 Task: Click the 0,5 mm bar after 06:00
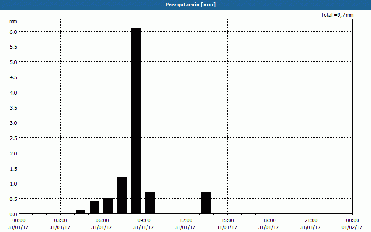[109, 206]
